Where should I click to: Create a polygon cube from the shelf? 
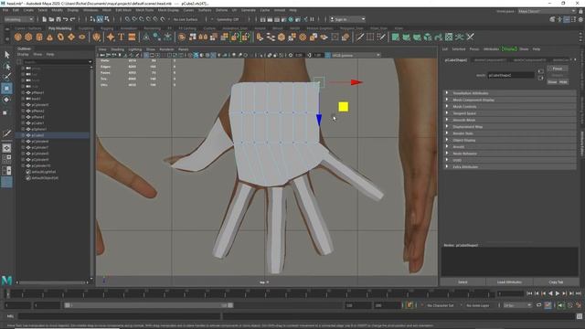(28, 37)
